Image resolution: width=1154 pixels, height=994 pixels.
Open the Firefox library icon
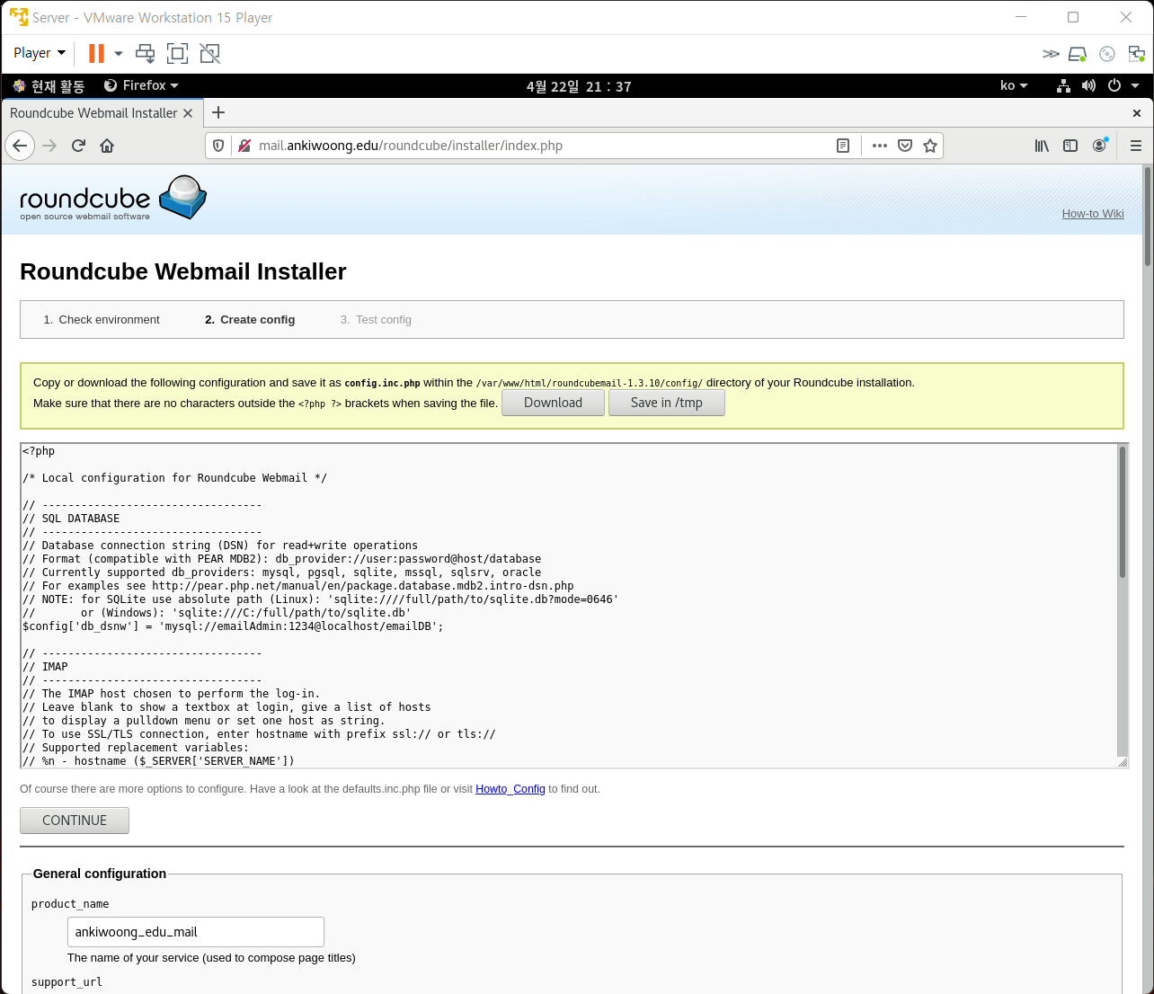pyautogui.click(x=1042, y=146)
